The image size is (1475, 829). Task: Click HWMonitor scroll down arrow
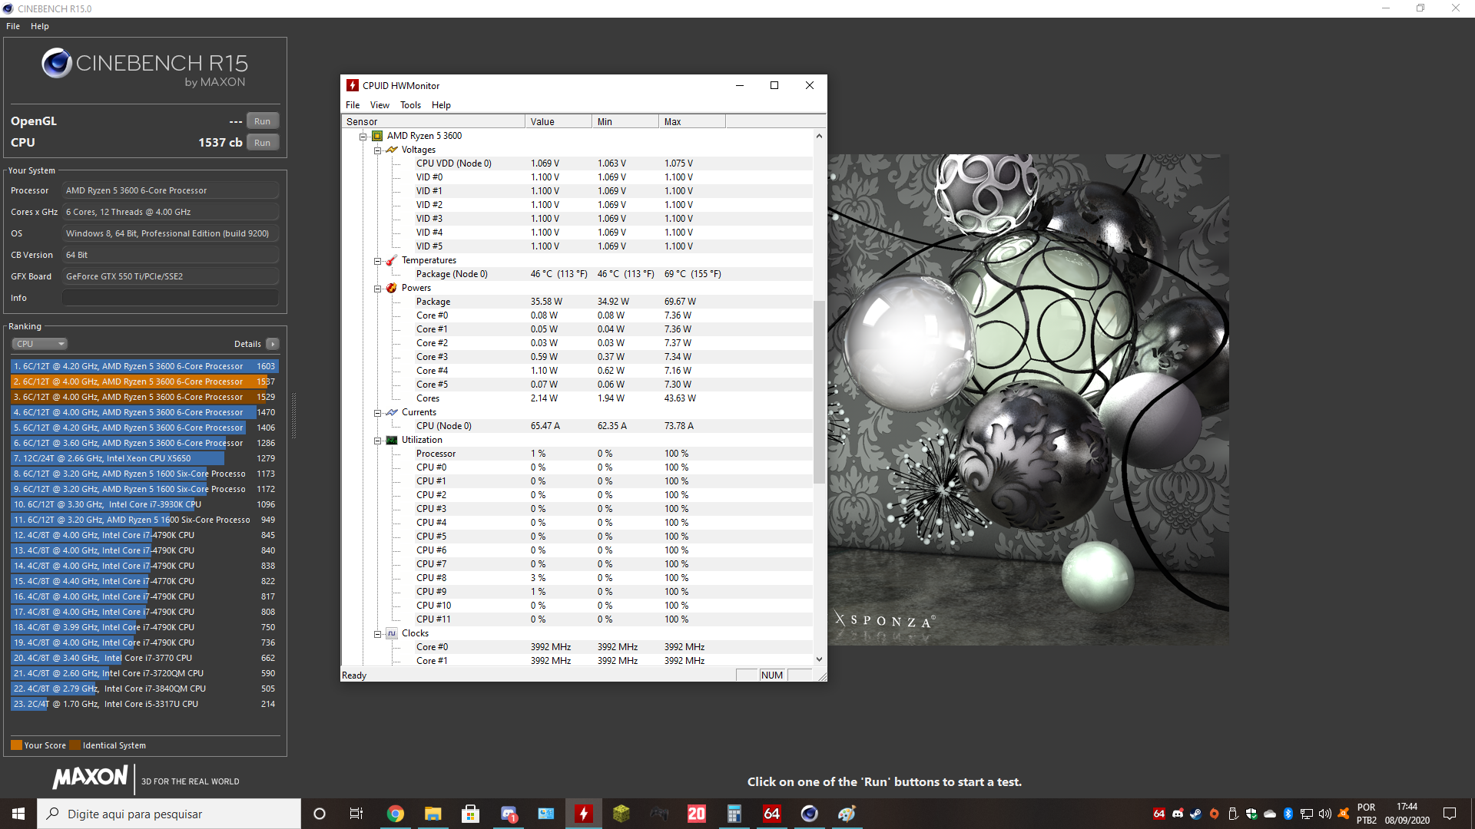(x=819, y=659)
